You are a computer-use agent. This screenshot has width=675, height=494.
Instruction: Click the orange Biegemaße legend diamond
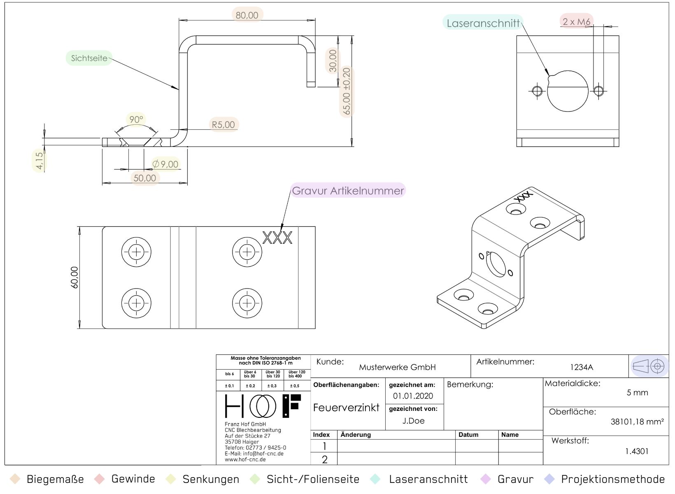(x=15, y=479)
